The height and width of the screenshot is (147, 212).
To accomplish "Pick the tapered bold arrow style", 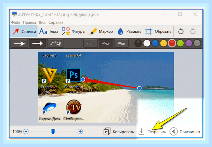I will [38, 43].
